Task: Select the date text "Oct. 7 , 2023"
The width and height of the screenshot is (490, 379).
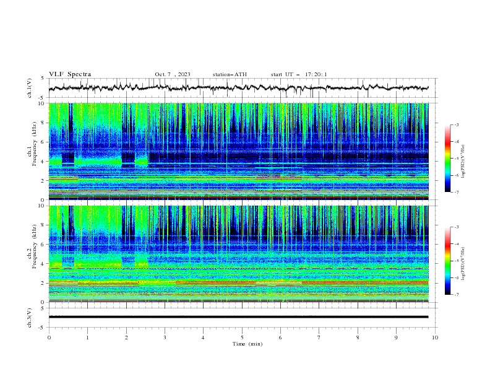Action: (x=173, y=74)
